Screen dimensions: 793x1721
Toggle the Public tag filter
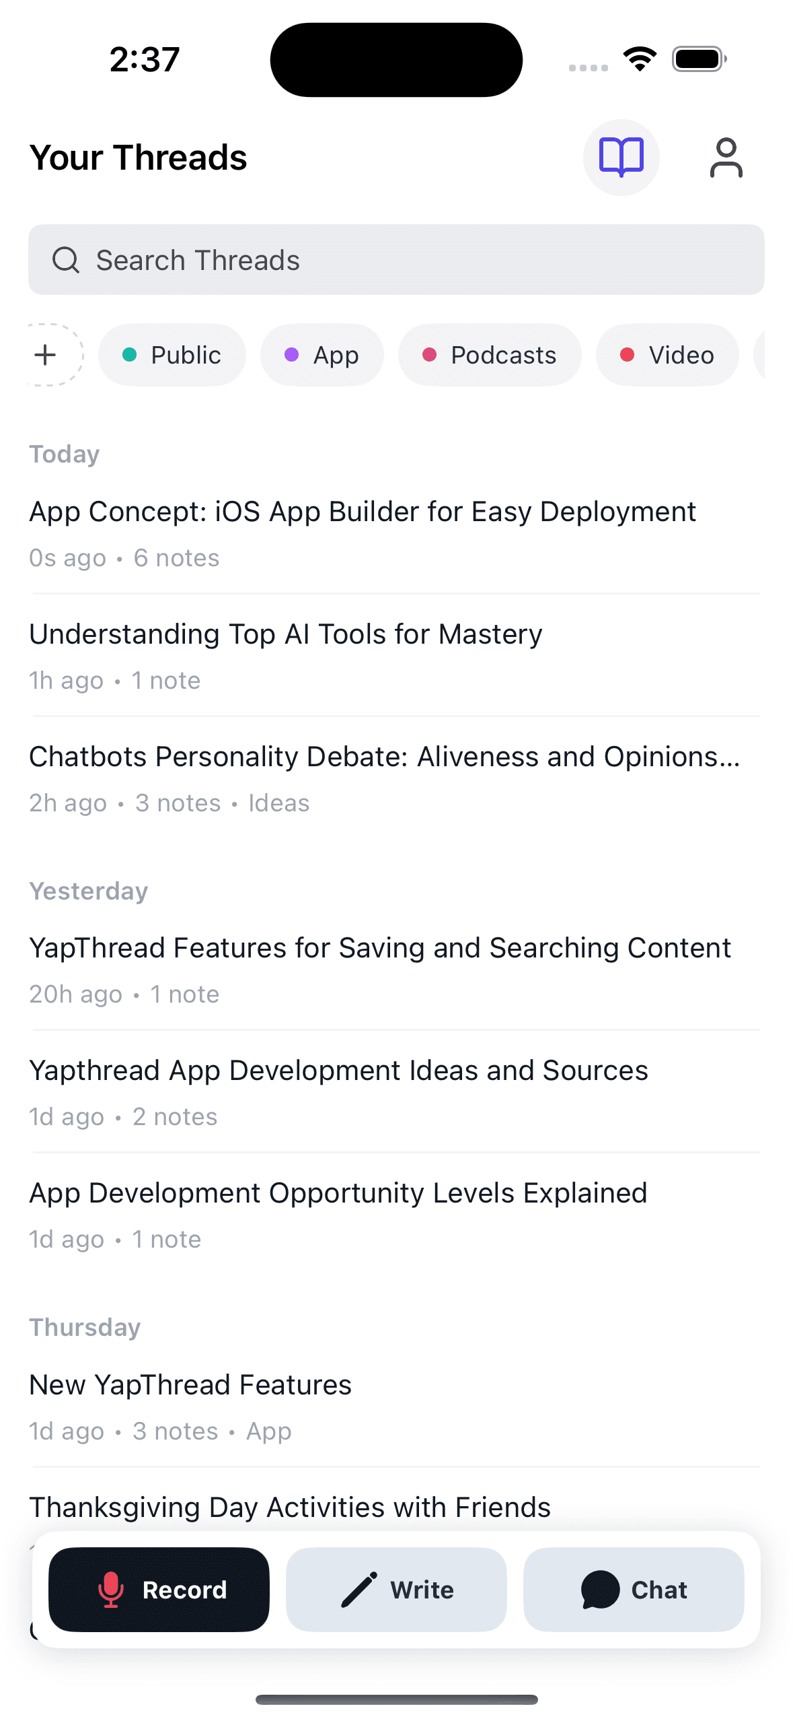pyautogui.click(x=172, y=355)
